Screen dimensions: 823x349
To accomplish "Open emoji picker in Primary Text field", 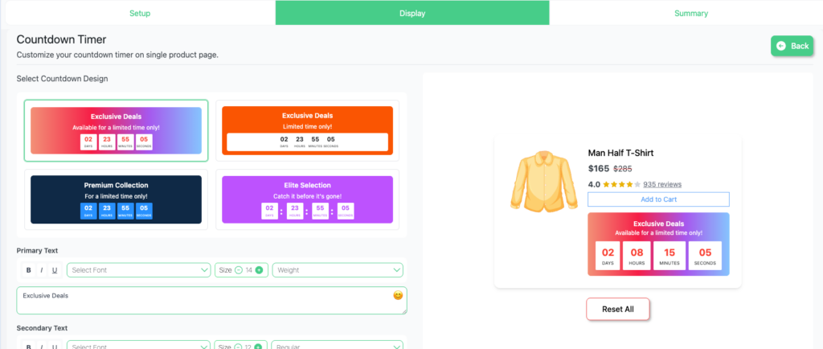I will [397, 295].
